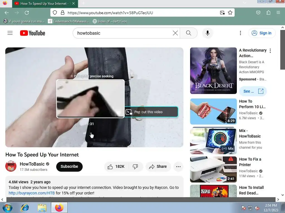Start voice search with the microphone icon
The width and height of the screenshot is (285, 213).
click(208, 33)
